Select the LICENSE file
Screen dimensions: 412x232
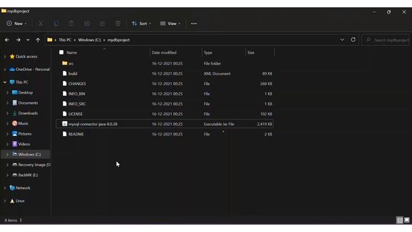(75, 114)
